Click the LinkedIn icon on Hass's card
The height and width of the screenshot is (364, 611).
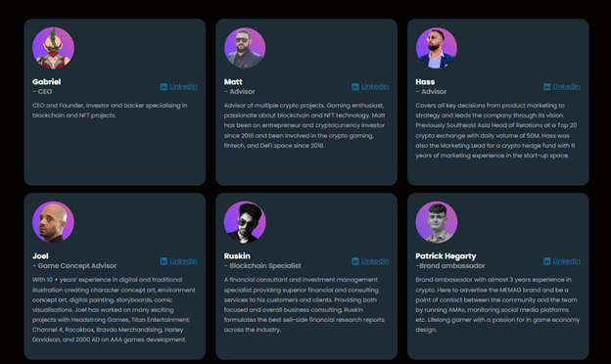point(547,87)
